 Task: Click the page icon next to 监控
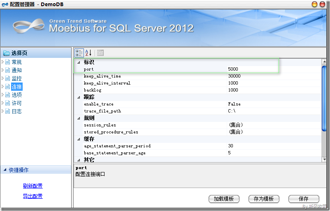tap(7, 78)
